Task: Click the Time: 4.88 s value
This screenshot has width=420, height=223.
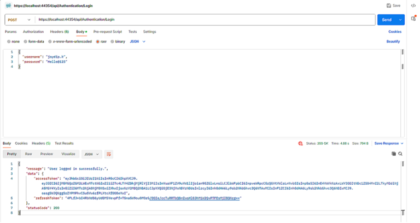Action: click(340, 144)
